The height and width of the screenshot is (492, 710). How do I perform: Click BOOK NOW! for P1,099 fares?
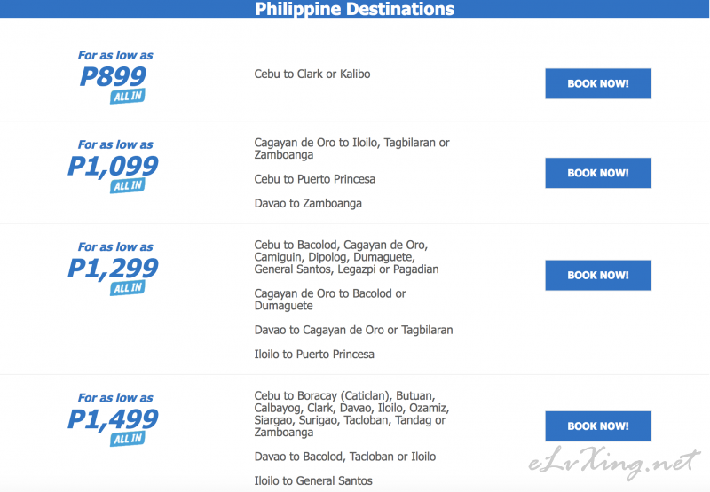coord(598,173)
